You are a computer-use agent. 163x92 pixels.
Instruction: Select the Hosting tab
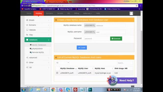coord(38,13)
